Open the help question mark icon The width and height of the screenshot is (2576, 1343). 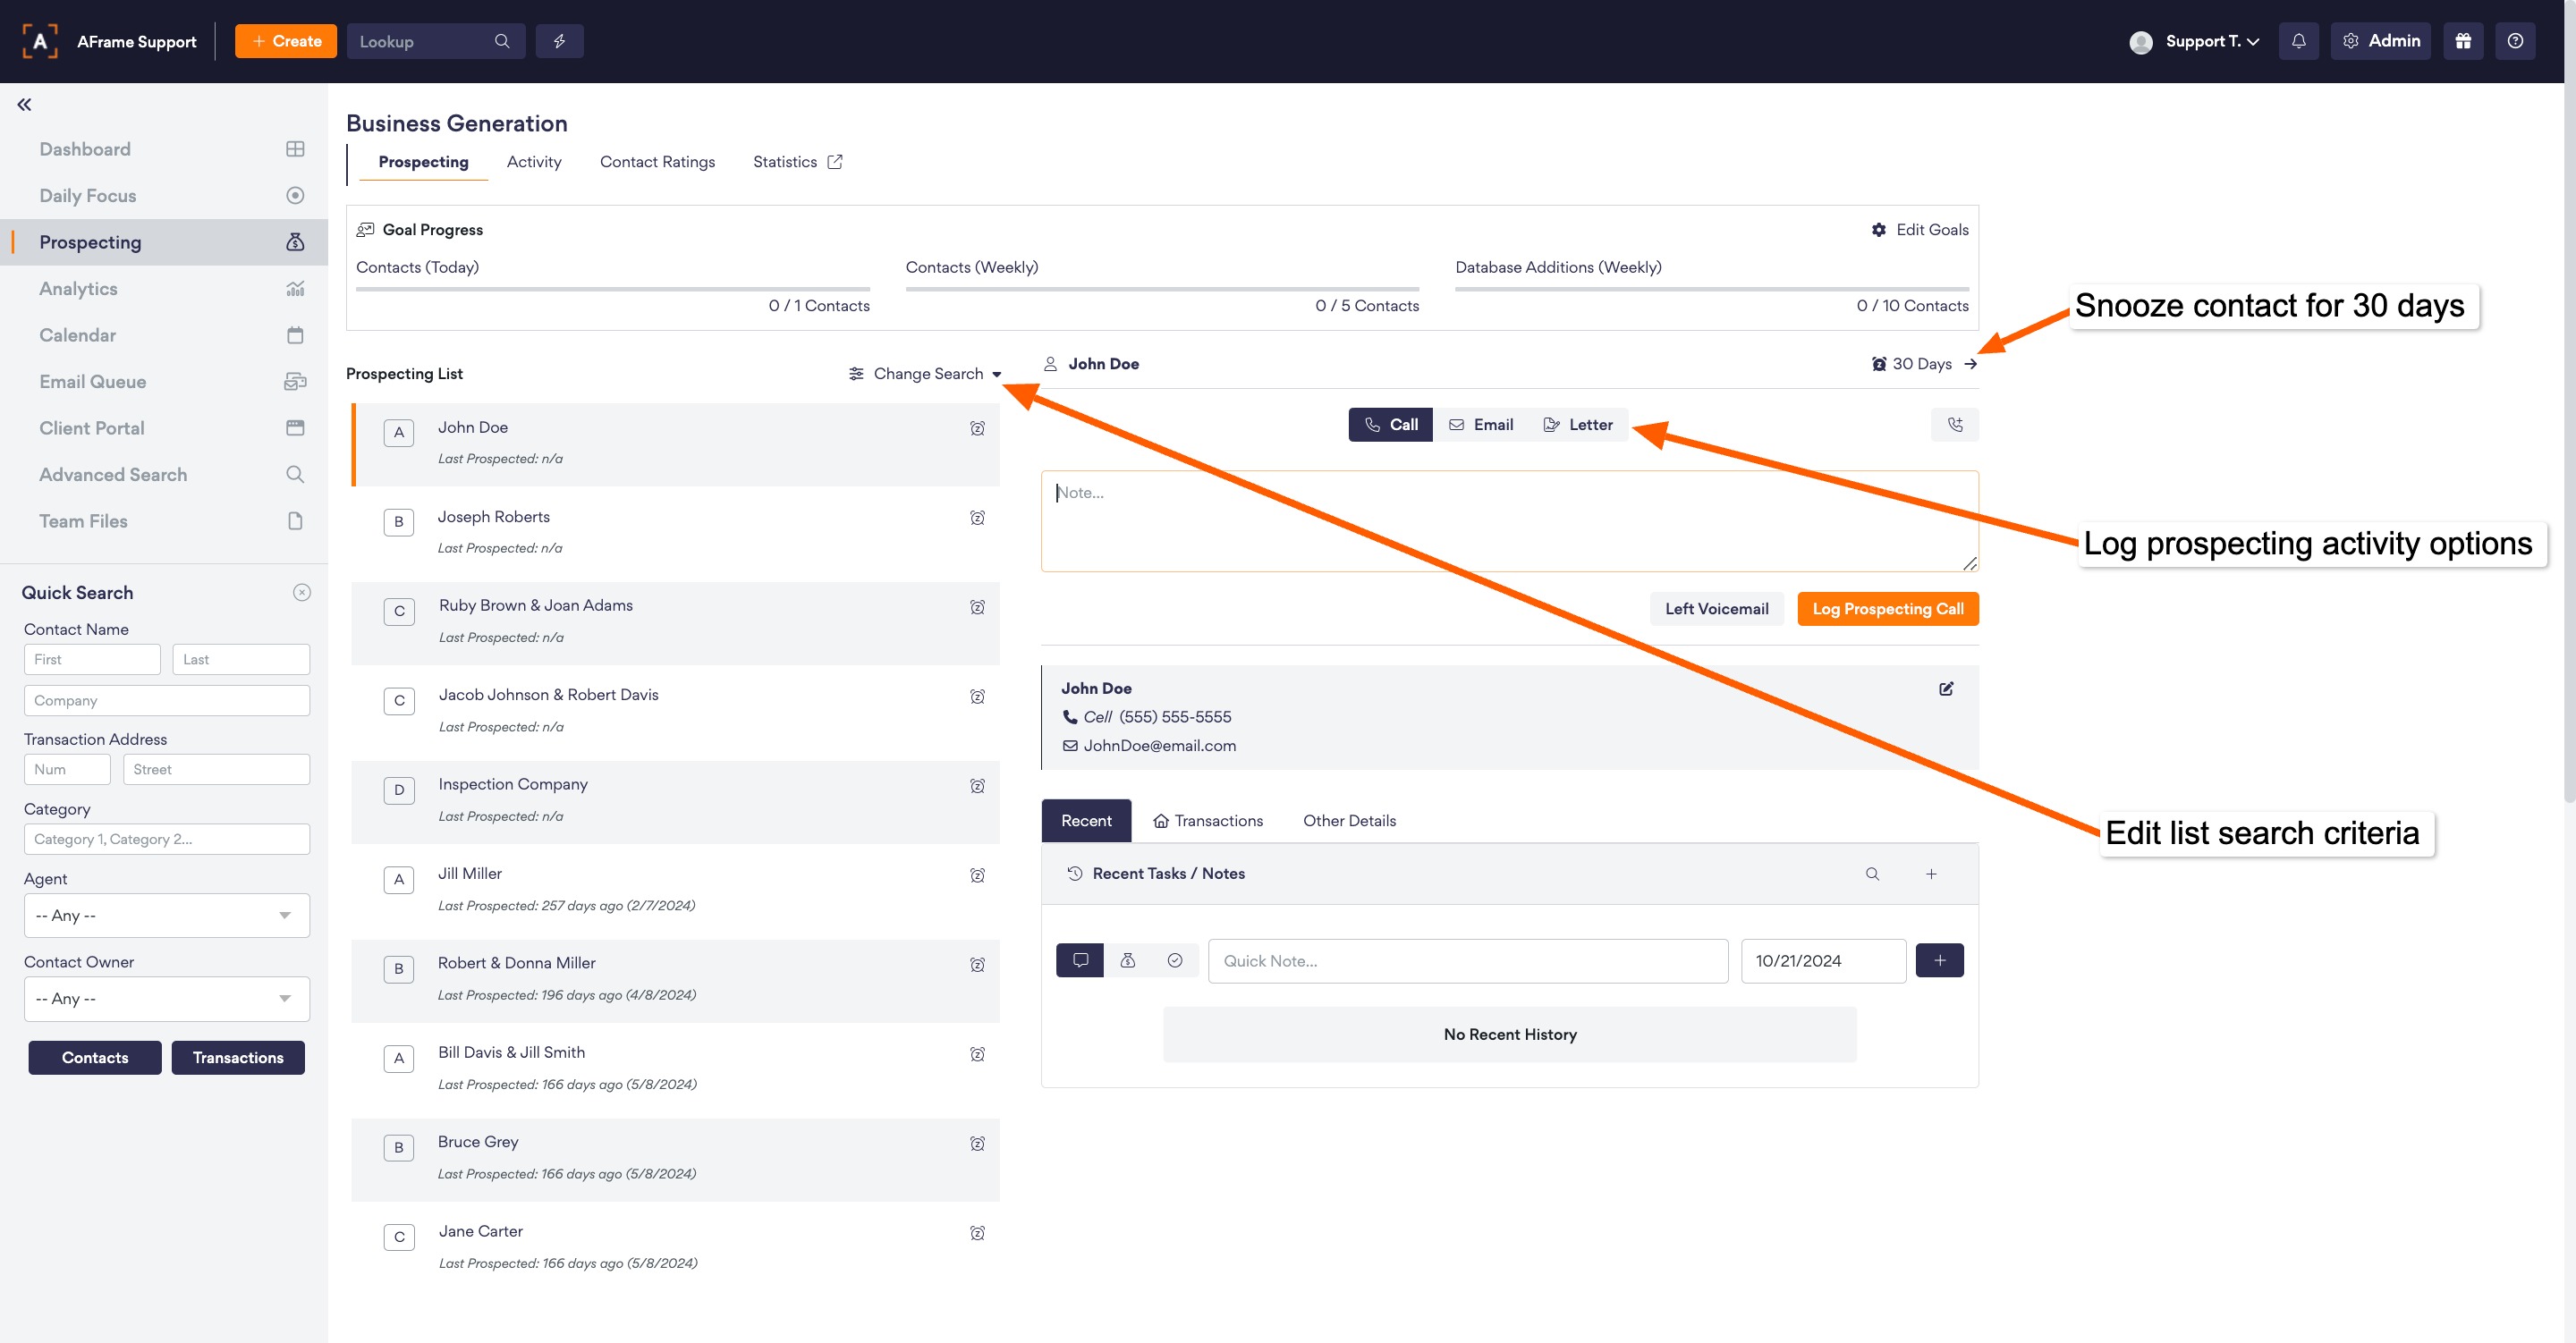pyautogui.click(x=2515, y=41)
